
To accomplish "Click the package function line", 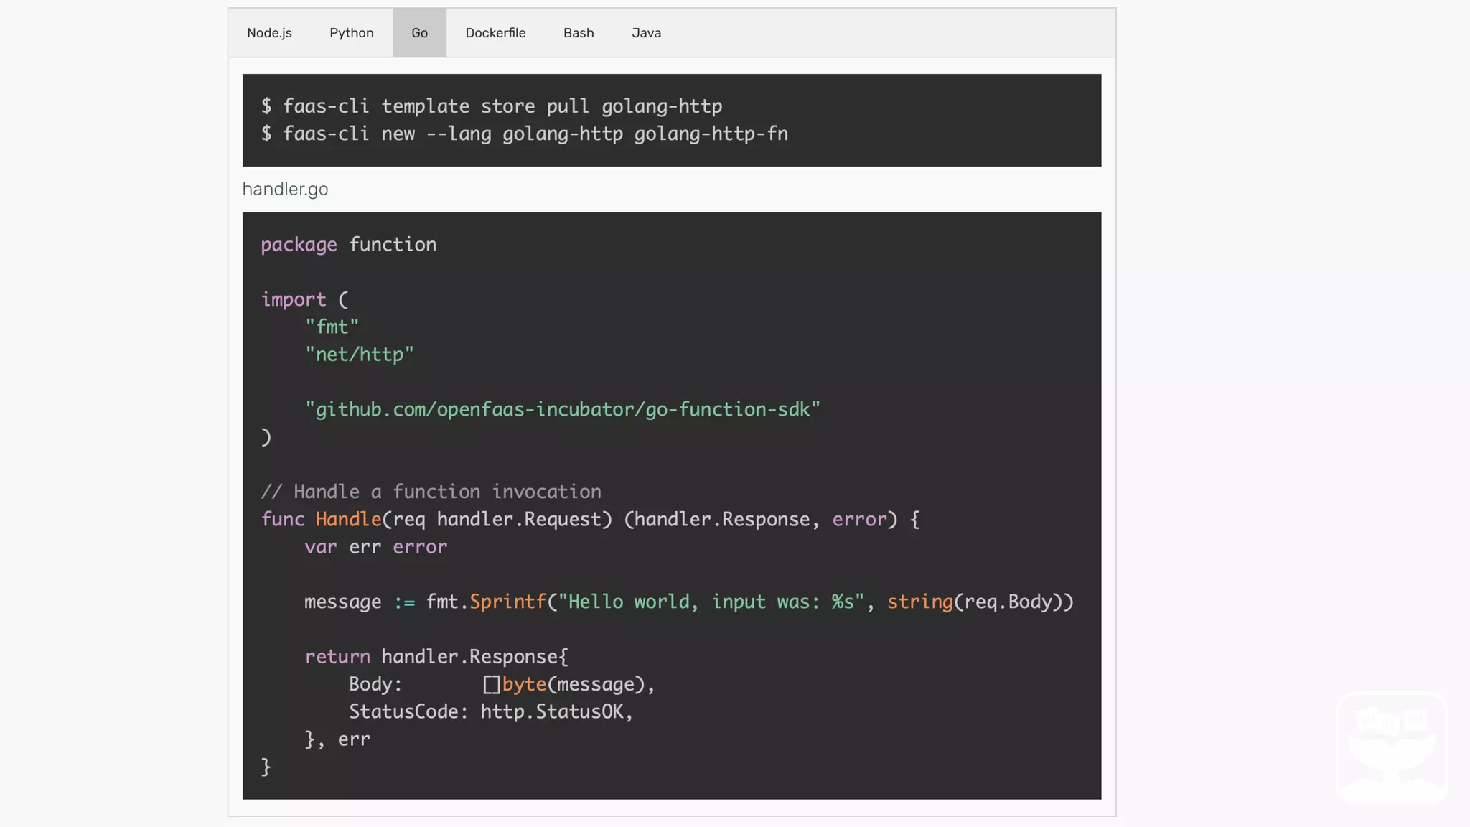I will [348, 245].
